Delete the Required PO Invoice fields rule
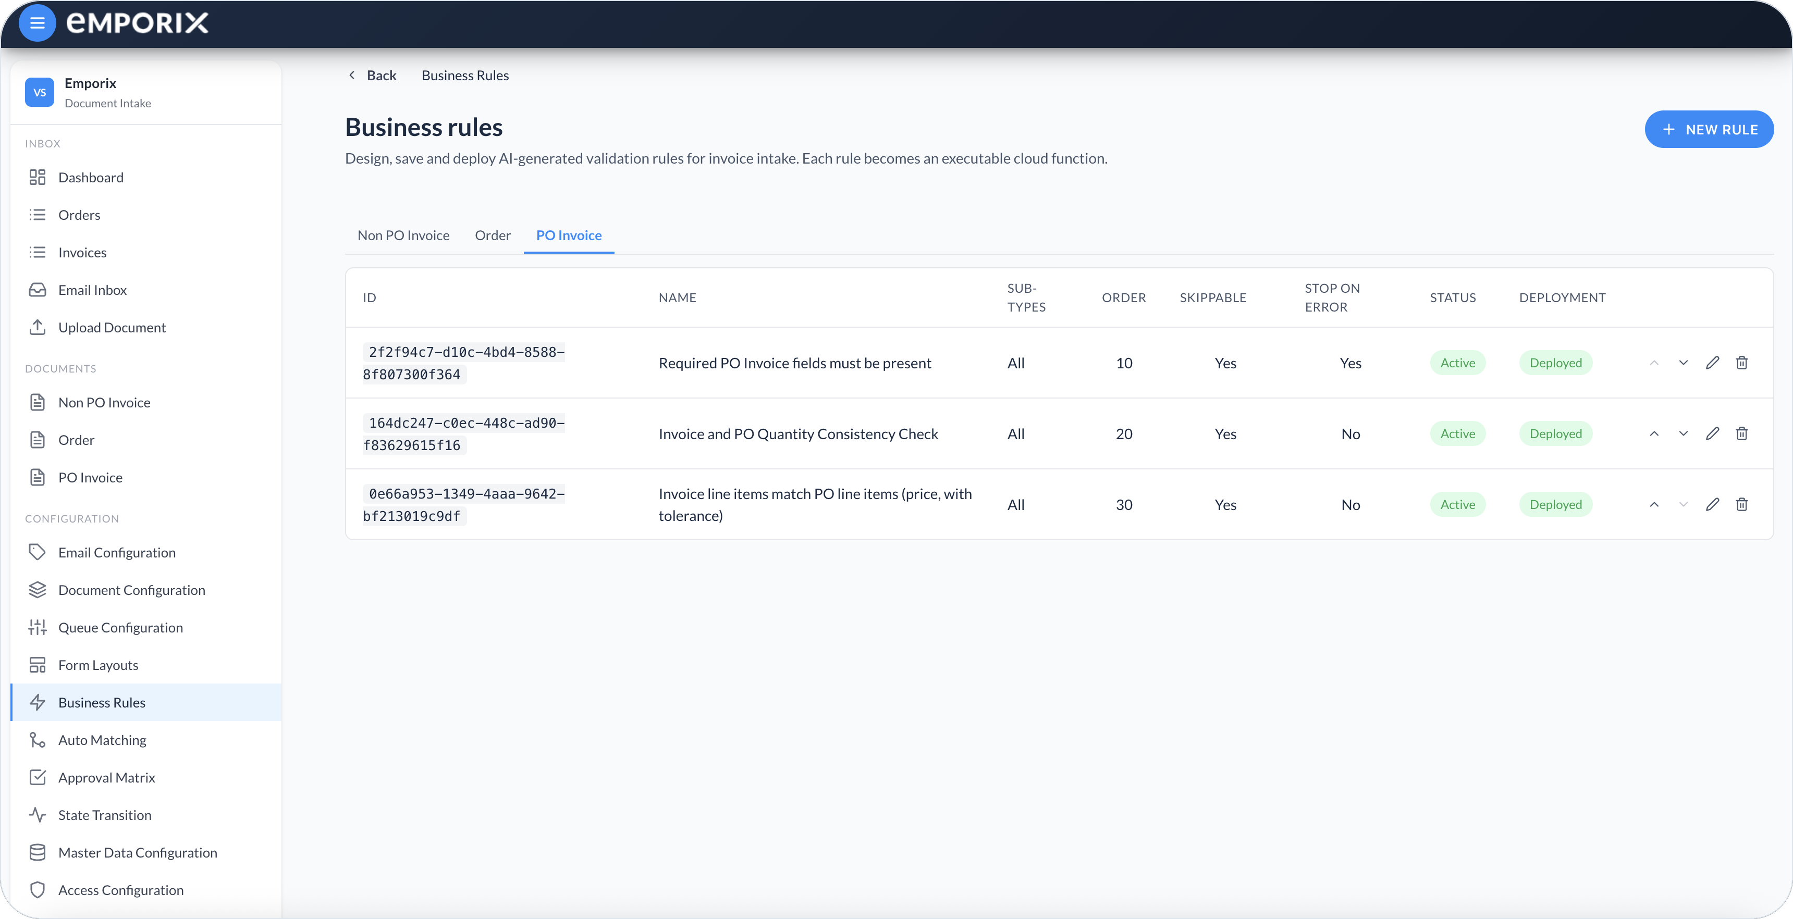 click(1741, 363)
